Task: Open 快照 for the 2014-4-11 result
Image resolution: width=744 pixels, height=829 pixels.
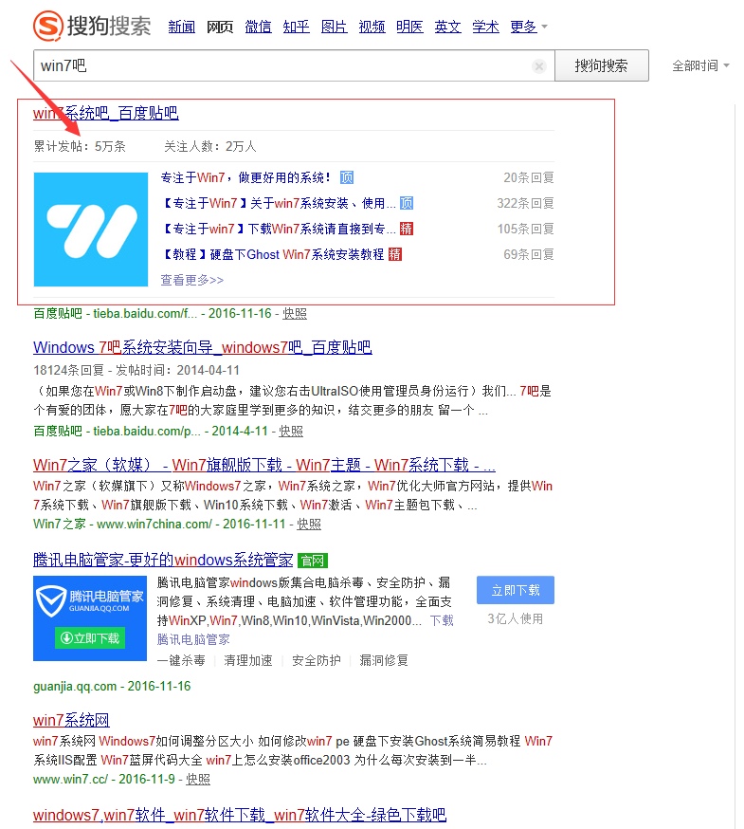Action: (291, 431)
